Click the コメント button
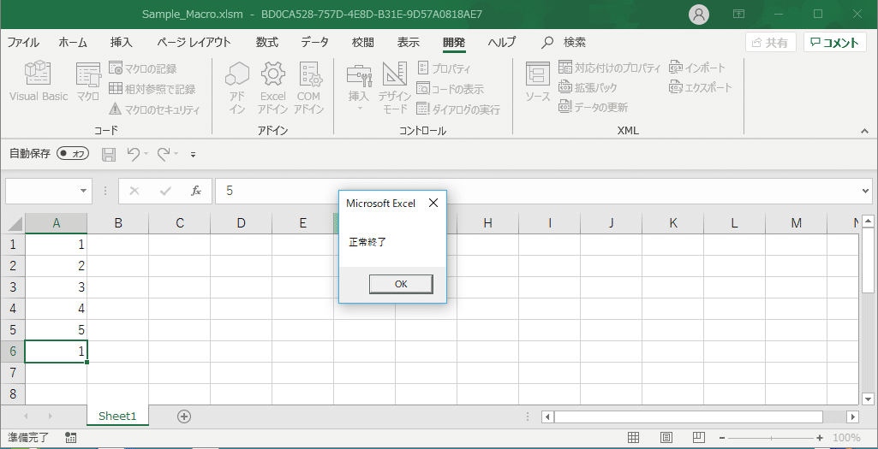The width and height of the screenshot is (878, 449). pyautogui.click(x=835, y=43)
